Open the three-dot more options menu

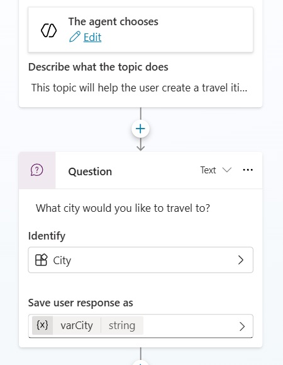(x=248, y=170)
